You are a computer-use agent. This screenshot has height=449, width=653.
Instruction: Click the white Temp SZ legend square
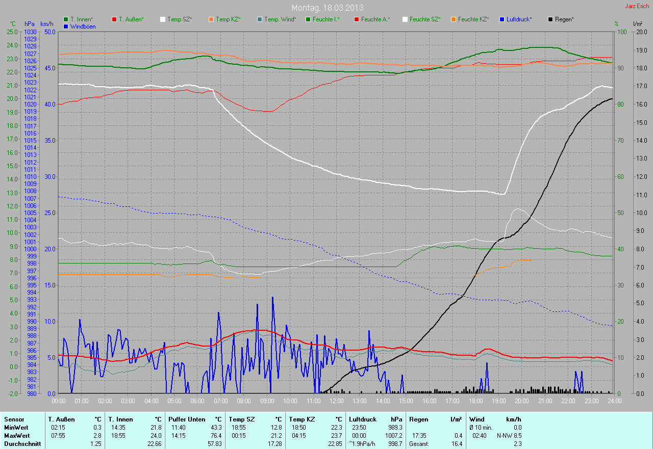coord(163,19)
